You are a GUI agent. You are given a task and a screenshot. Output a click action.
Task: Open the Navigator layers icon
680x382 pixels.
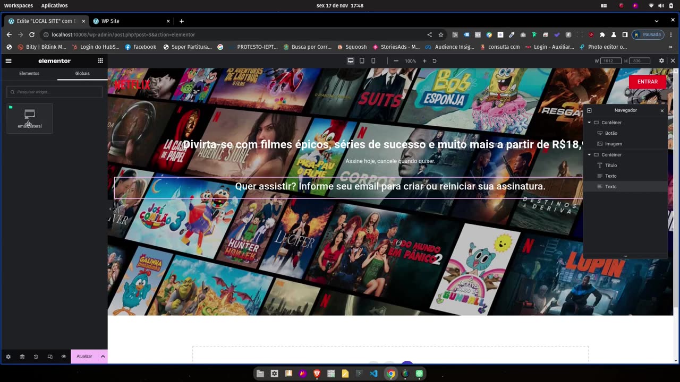point(22,357)
